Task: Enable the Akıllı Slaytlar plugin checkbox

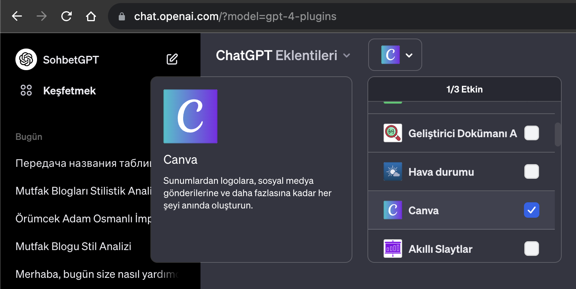Action: [532, 249]
